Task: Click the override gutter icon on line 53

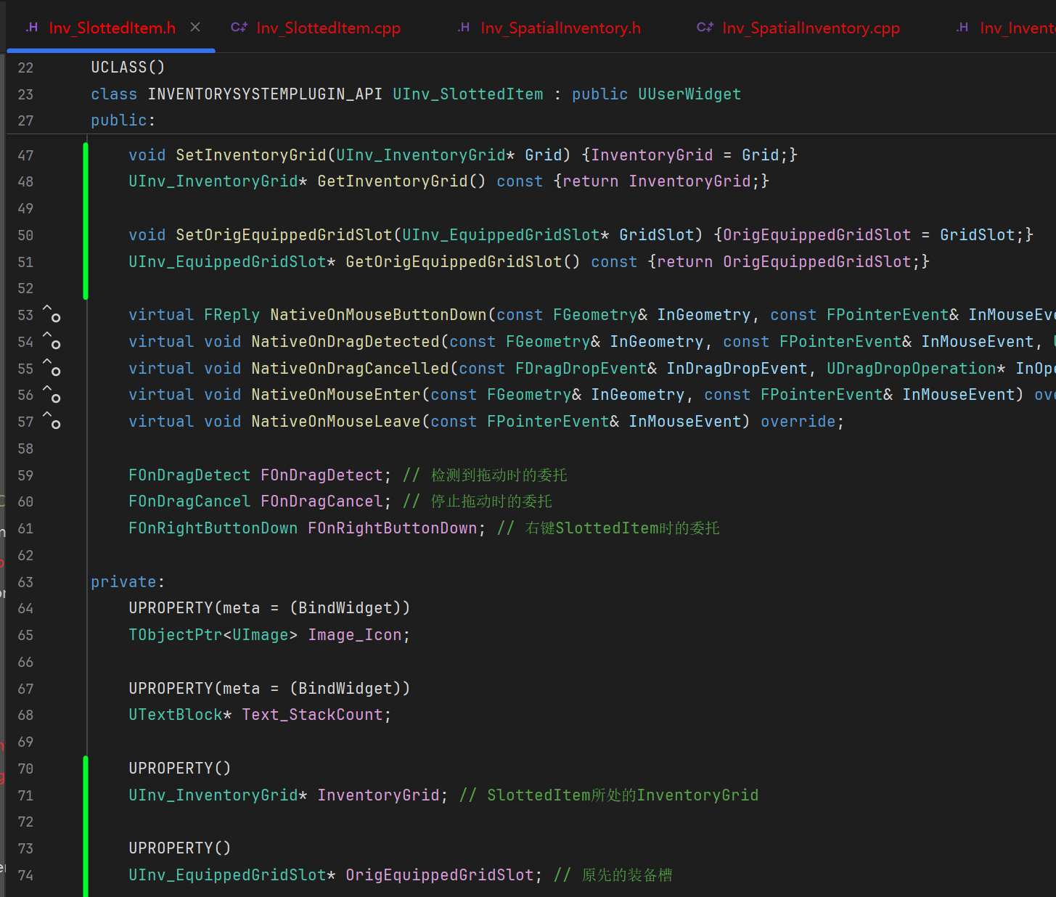Action: pyautogui.click(x=52, y=314)
